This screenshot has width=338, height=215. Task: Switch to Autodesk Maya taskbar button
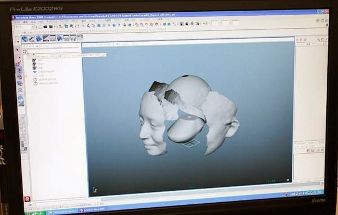[93, 209]
